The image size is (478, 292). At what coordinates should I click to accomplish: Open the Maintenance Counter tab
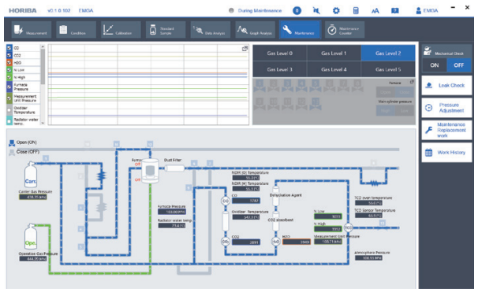tap(345, 29)
